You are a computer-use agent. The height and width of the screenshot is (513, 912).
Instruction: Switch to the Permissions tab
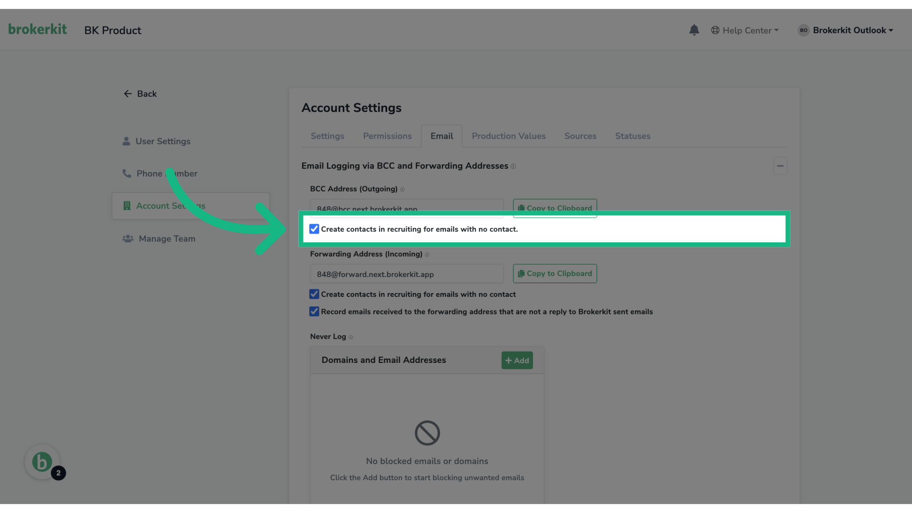[x=387, y=136]
